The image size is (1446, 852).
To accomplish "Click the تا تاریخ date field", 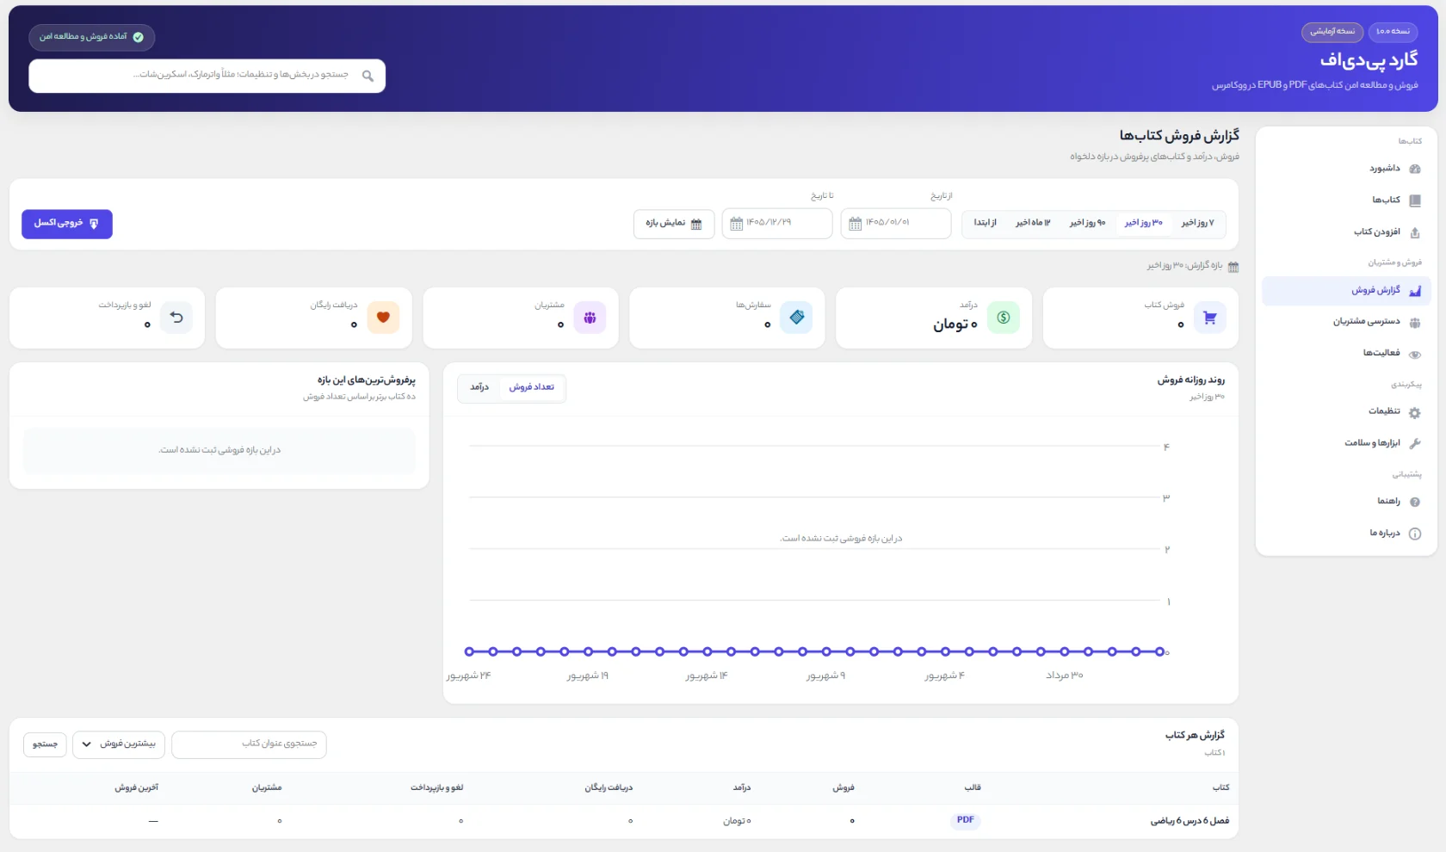I will pyautogui.click(x=777, y=224).
